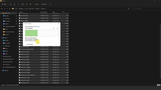The width and height of the screenshot is (161, 90).
Task: Select file iconcache_96.db
Action: (44, 21)
